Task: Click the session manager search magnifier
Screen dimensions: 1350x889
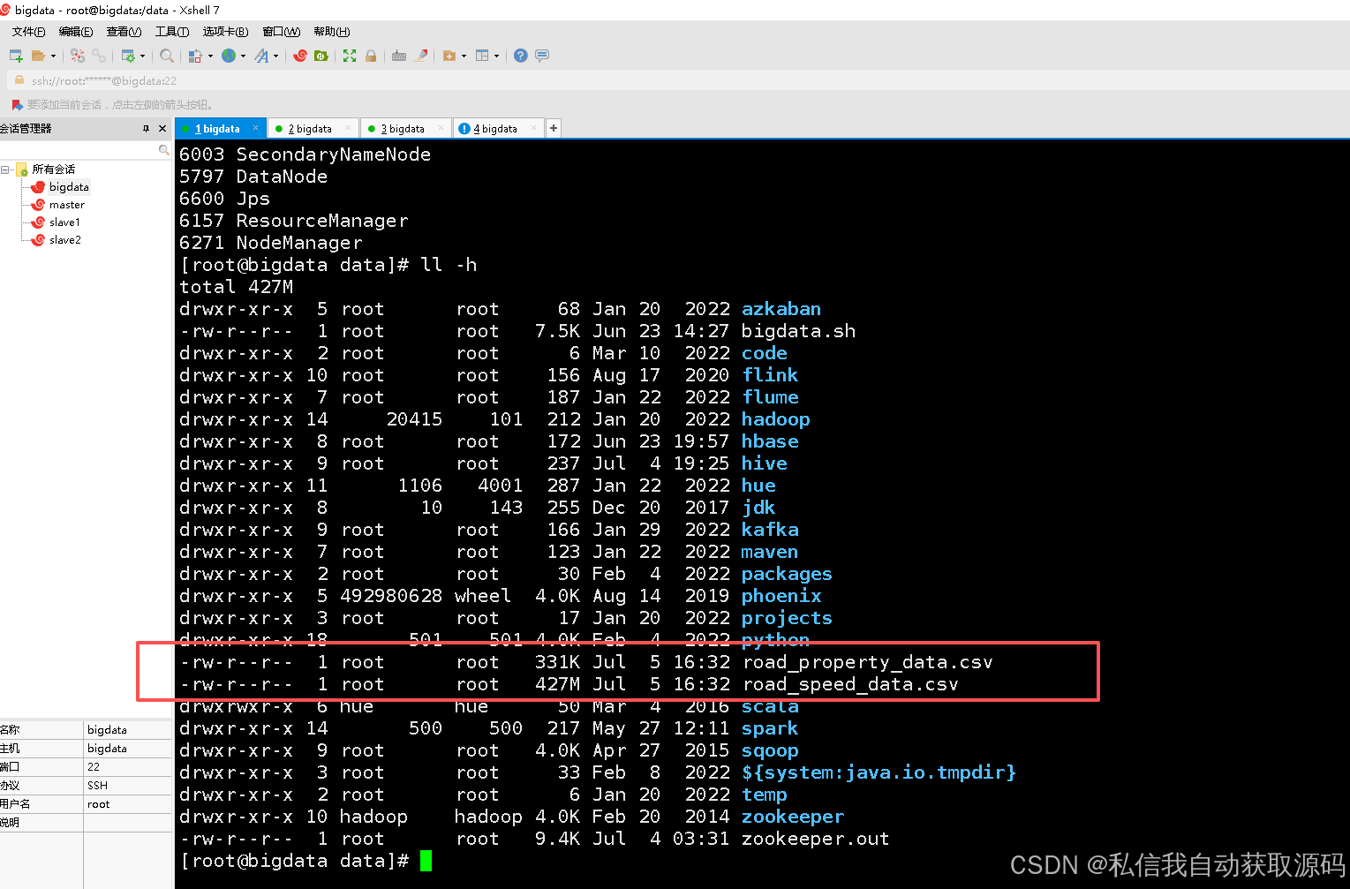Action: point(163,150)
